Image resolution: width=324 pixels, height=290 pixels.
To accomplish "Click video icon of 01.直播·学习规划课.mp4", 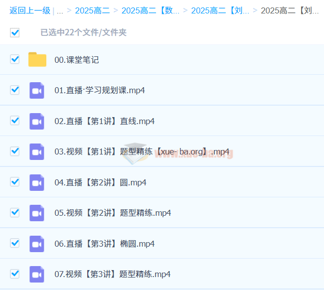I will 37,90.
